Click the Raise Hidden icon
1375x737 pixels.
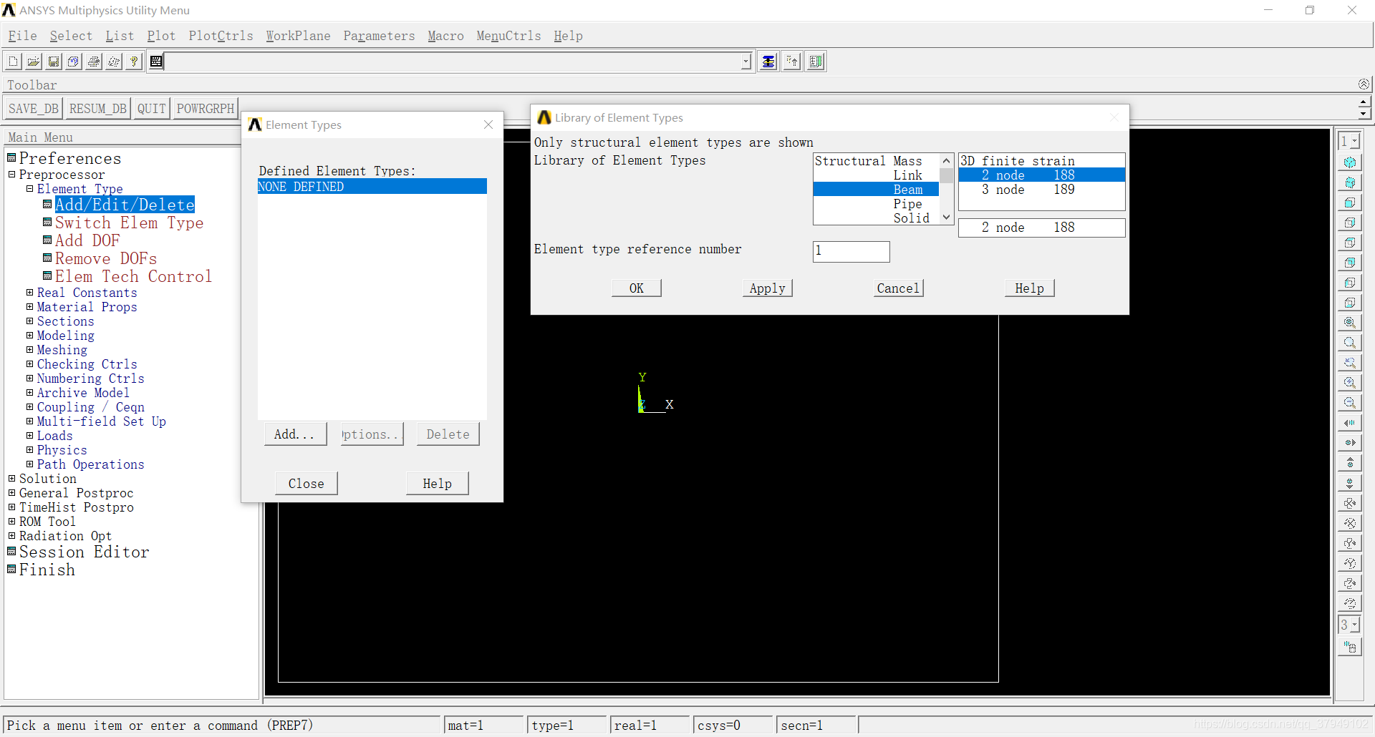(x=768, y=62)
